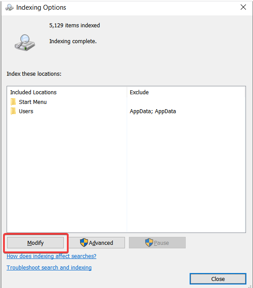Click the shield icon on Pause button

click(x=149, y=243)
